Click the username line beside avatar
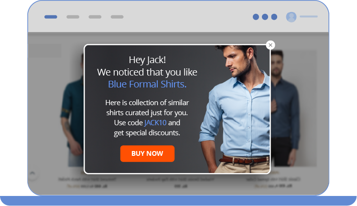357x206 pixels. (309, 17)
